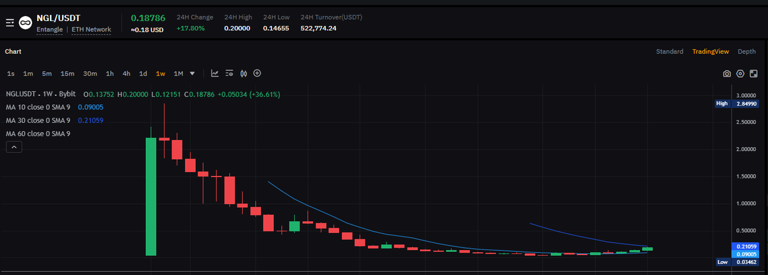The image size is (768, 275).
Task: Click the ≈0.18 USD price value
Action: tap(146, 29)
